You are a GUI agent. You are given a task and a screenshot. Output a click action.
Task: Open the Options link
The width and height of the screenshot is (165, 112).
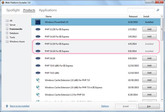105,106
